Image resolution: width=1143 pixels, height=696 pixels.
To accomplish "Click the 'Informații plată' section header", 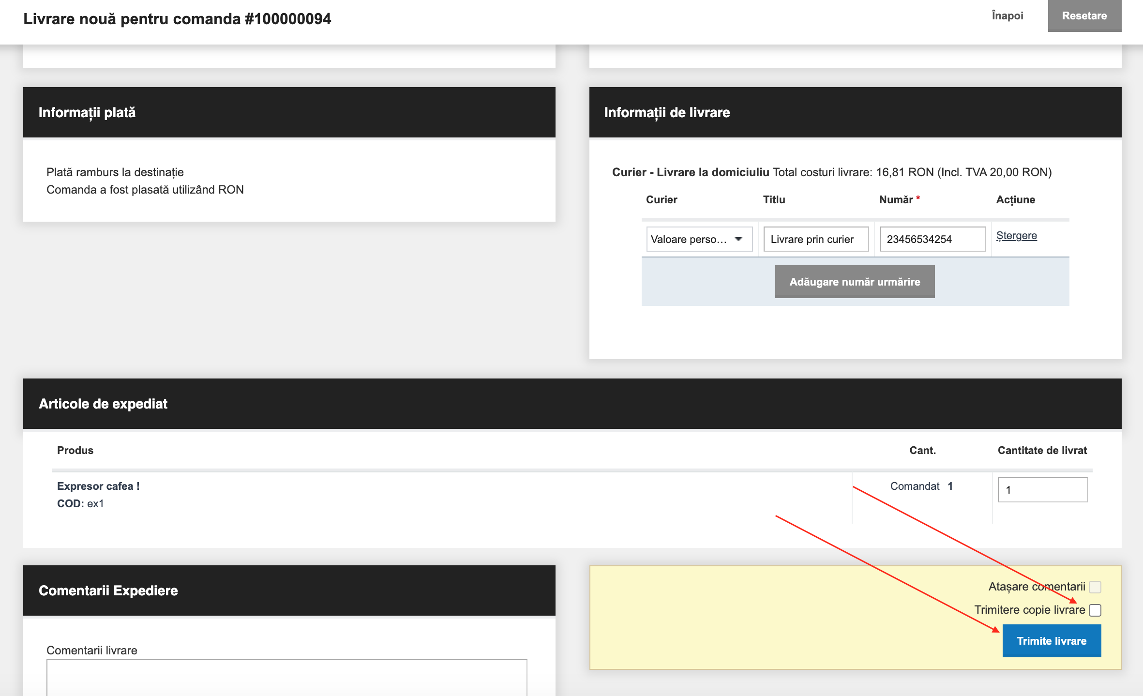I will point(289,112).
